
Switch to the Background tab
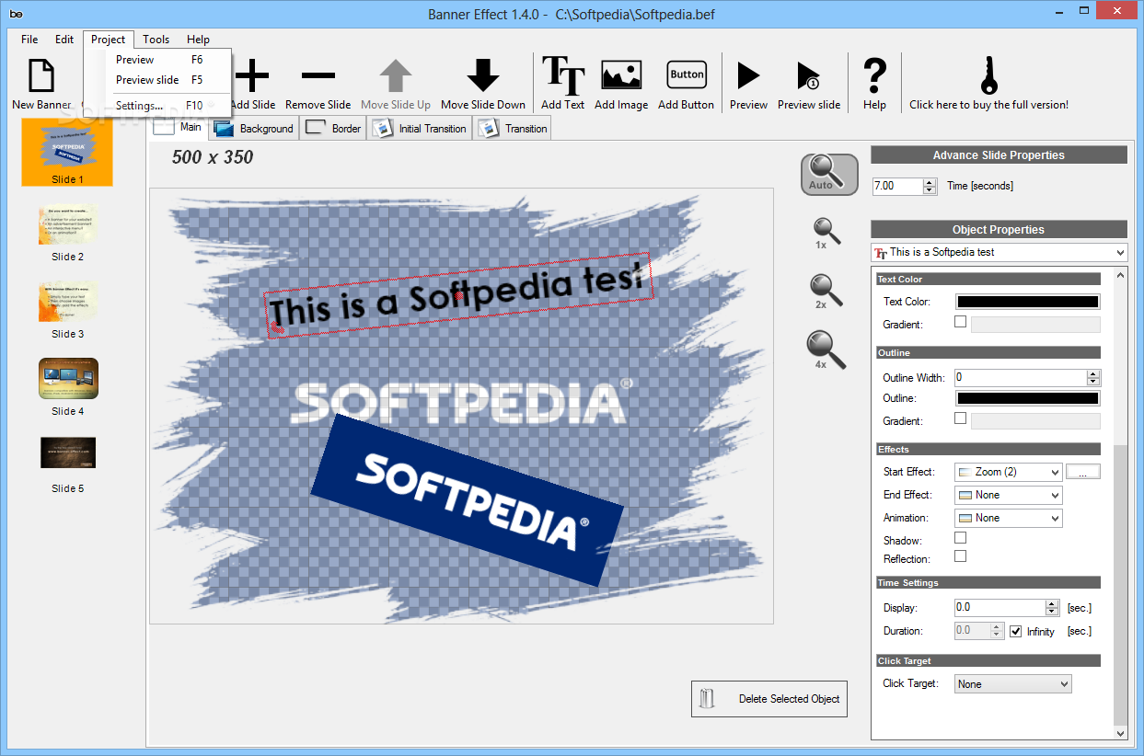click(254, 128)
